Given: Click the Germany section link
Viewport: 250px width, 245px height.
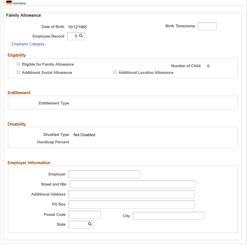Looking at the screenshot, I should pyautogui.click(x=18, y=3).
